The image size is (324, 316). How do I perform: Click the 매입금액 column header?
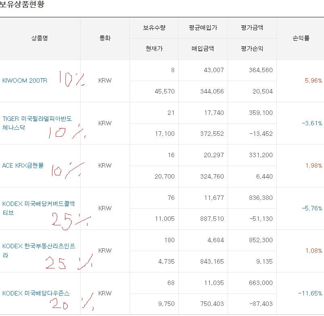click(203, 49)
